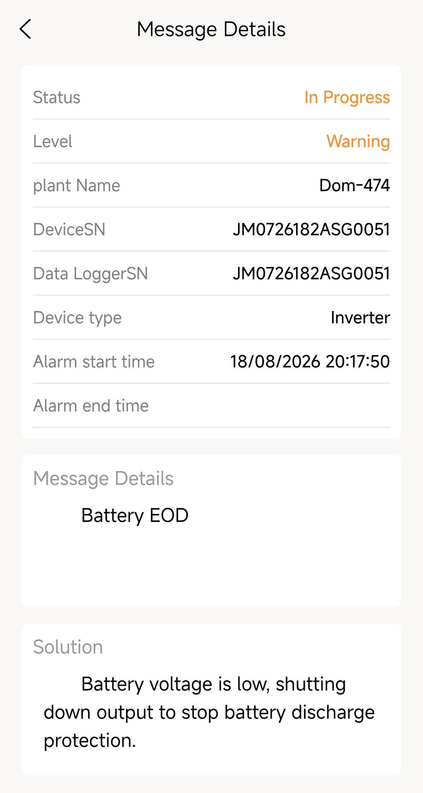This screenshot has width=423, height=793.
Task: Tap the plant Name label
Action: pos(76,185)
